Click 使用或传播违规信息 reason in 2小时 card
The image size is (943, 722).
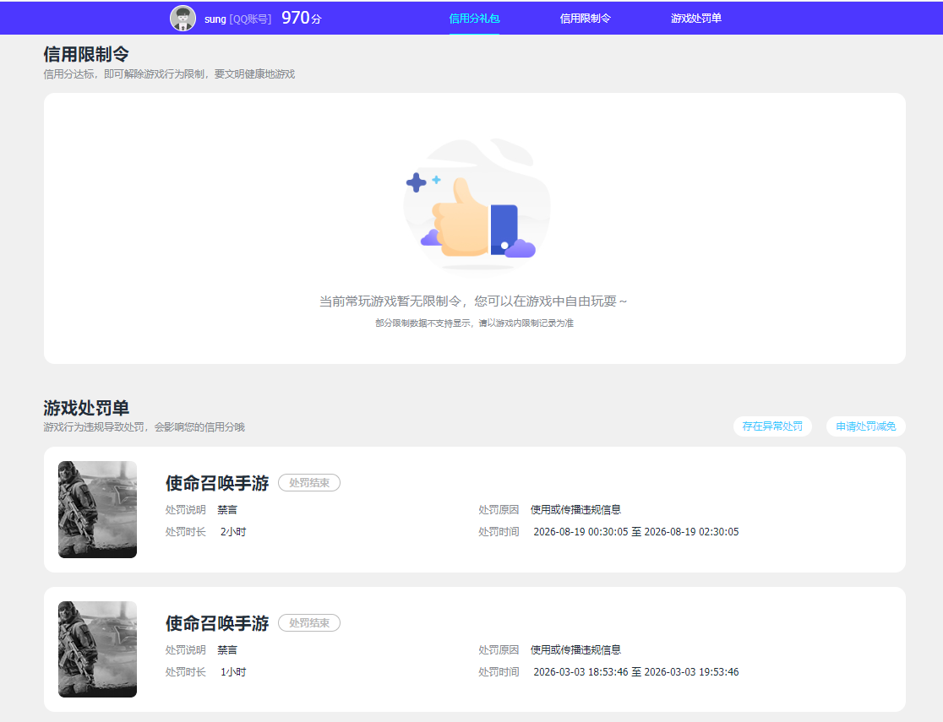[575, 509]
